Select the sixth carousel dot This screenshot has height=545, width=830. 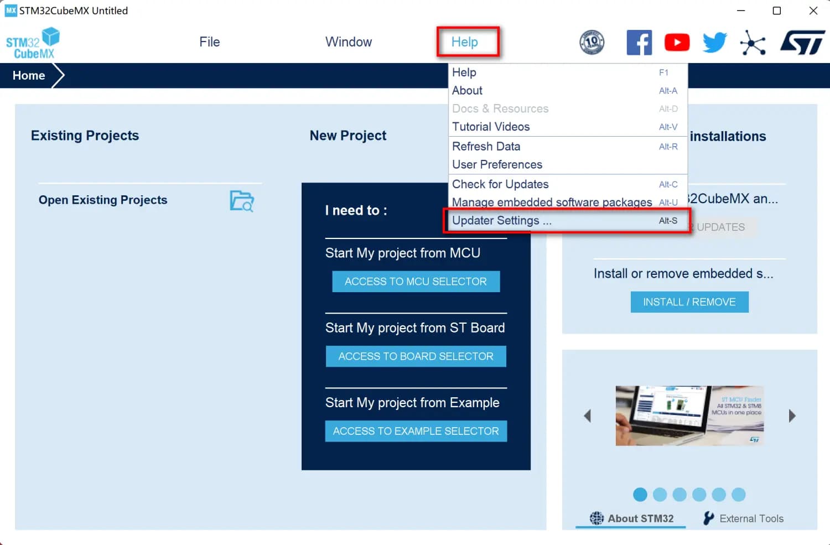click(738, 495)
